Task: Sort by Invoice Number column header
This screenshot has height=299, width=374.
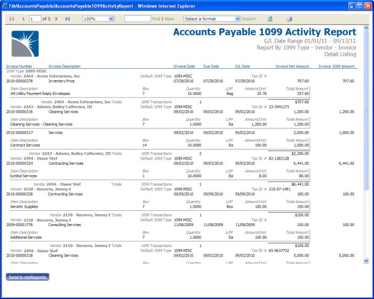Action: pyautogui.click(x=19, y=66)
